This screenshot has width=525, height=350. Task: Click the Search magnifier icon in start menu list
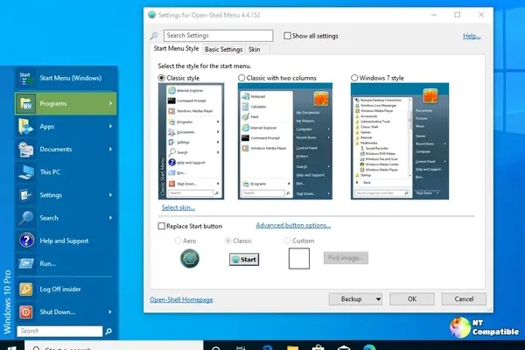[x=25, y=218]
